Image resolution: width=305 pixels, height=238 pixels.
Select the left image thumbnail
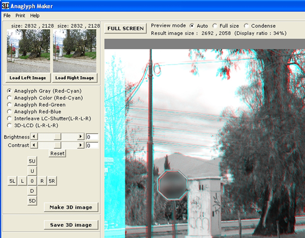click(x=28, y=51)
